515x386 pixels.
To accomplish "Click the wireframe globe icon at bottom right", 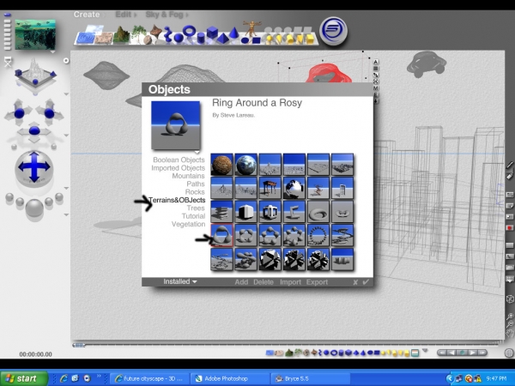I will [509, 353].
